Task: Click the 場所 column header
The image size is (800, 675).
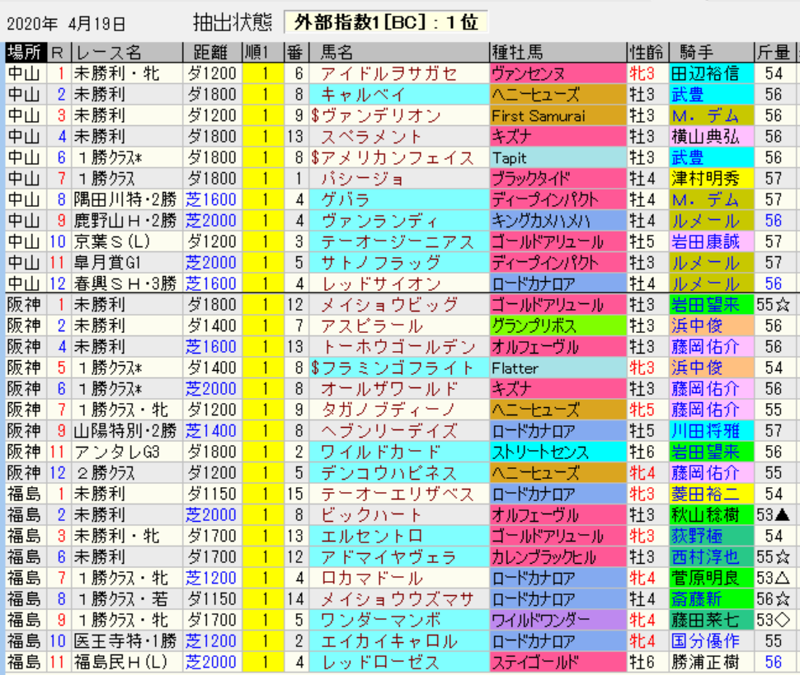Action: click(26, 53)
